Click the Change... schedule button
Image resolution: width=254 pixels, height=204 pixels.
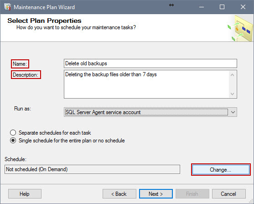(221, 170)
